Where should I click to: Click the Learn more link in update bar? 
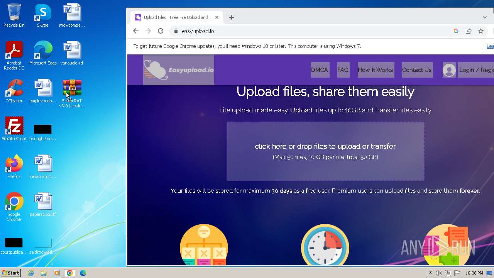490,46
